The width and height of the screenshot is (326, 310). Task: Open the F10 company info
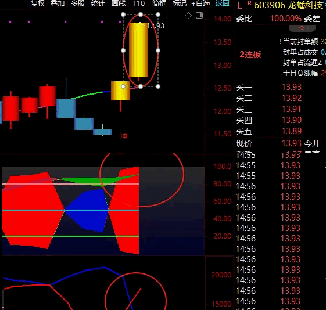[x=139, y=3]
